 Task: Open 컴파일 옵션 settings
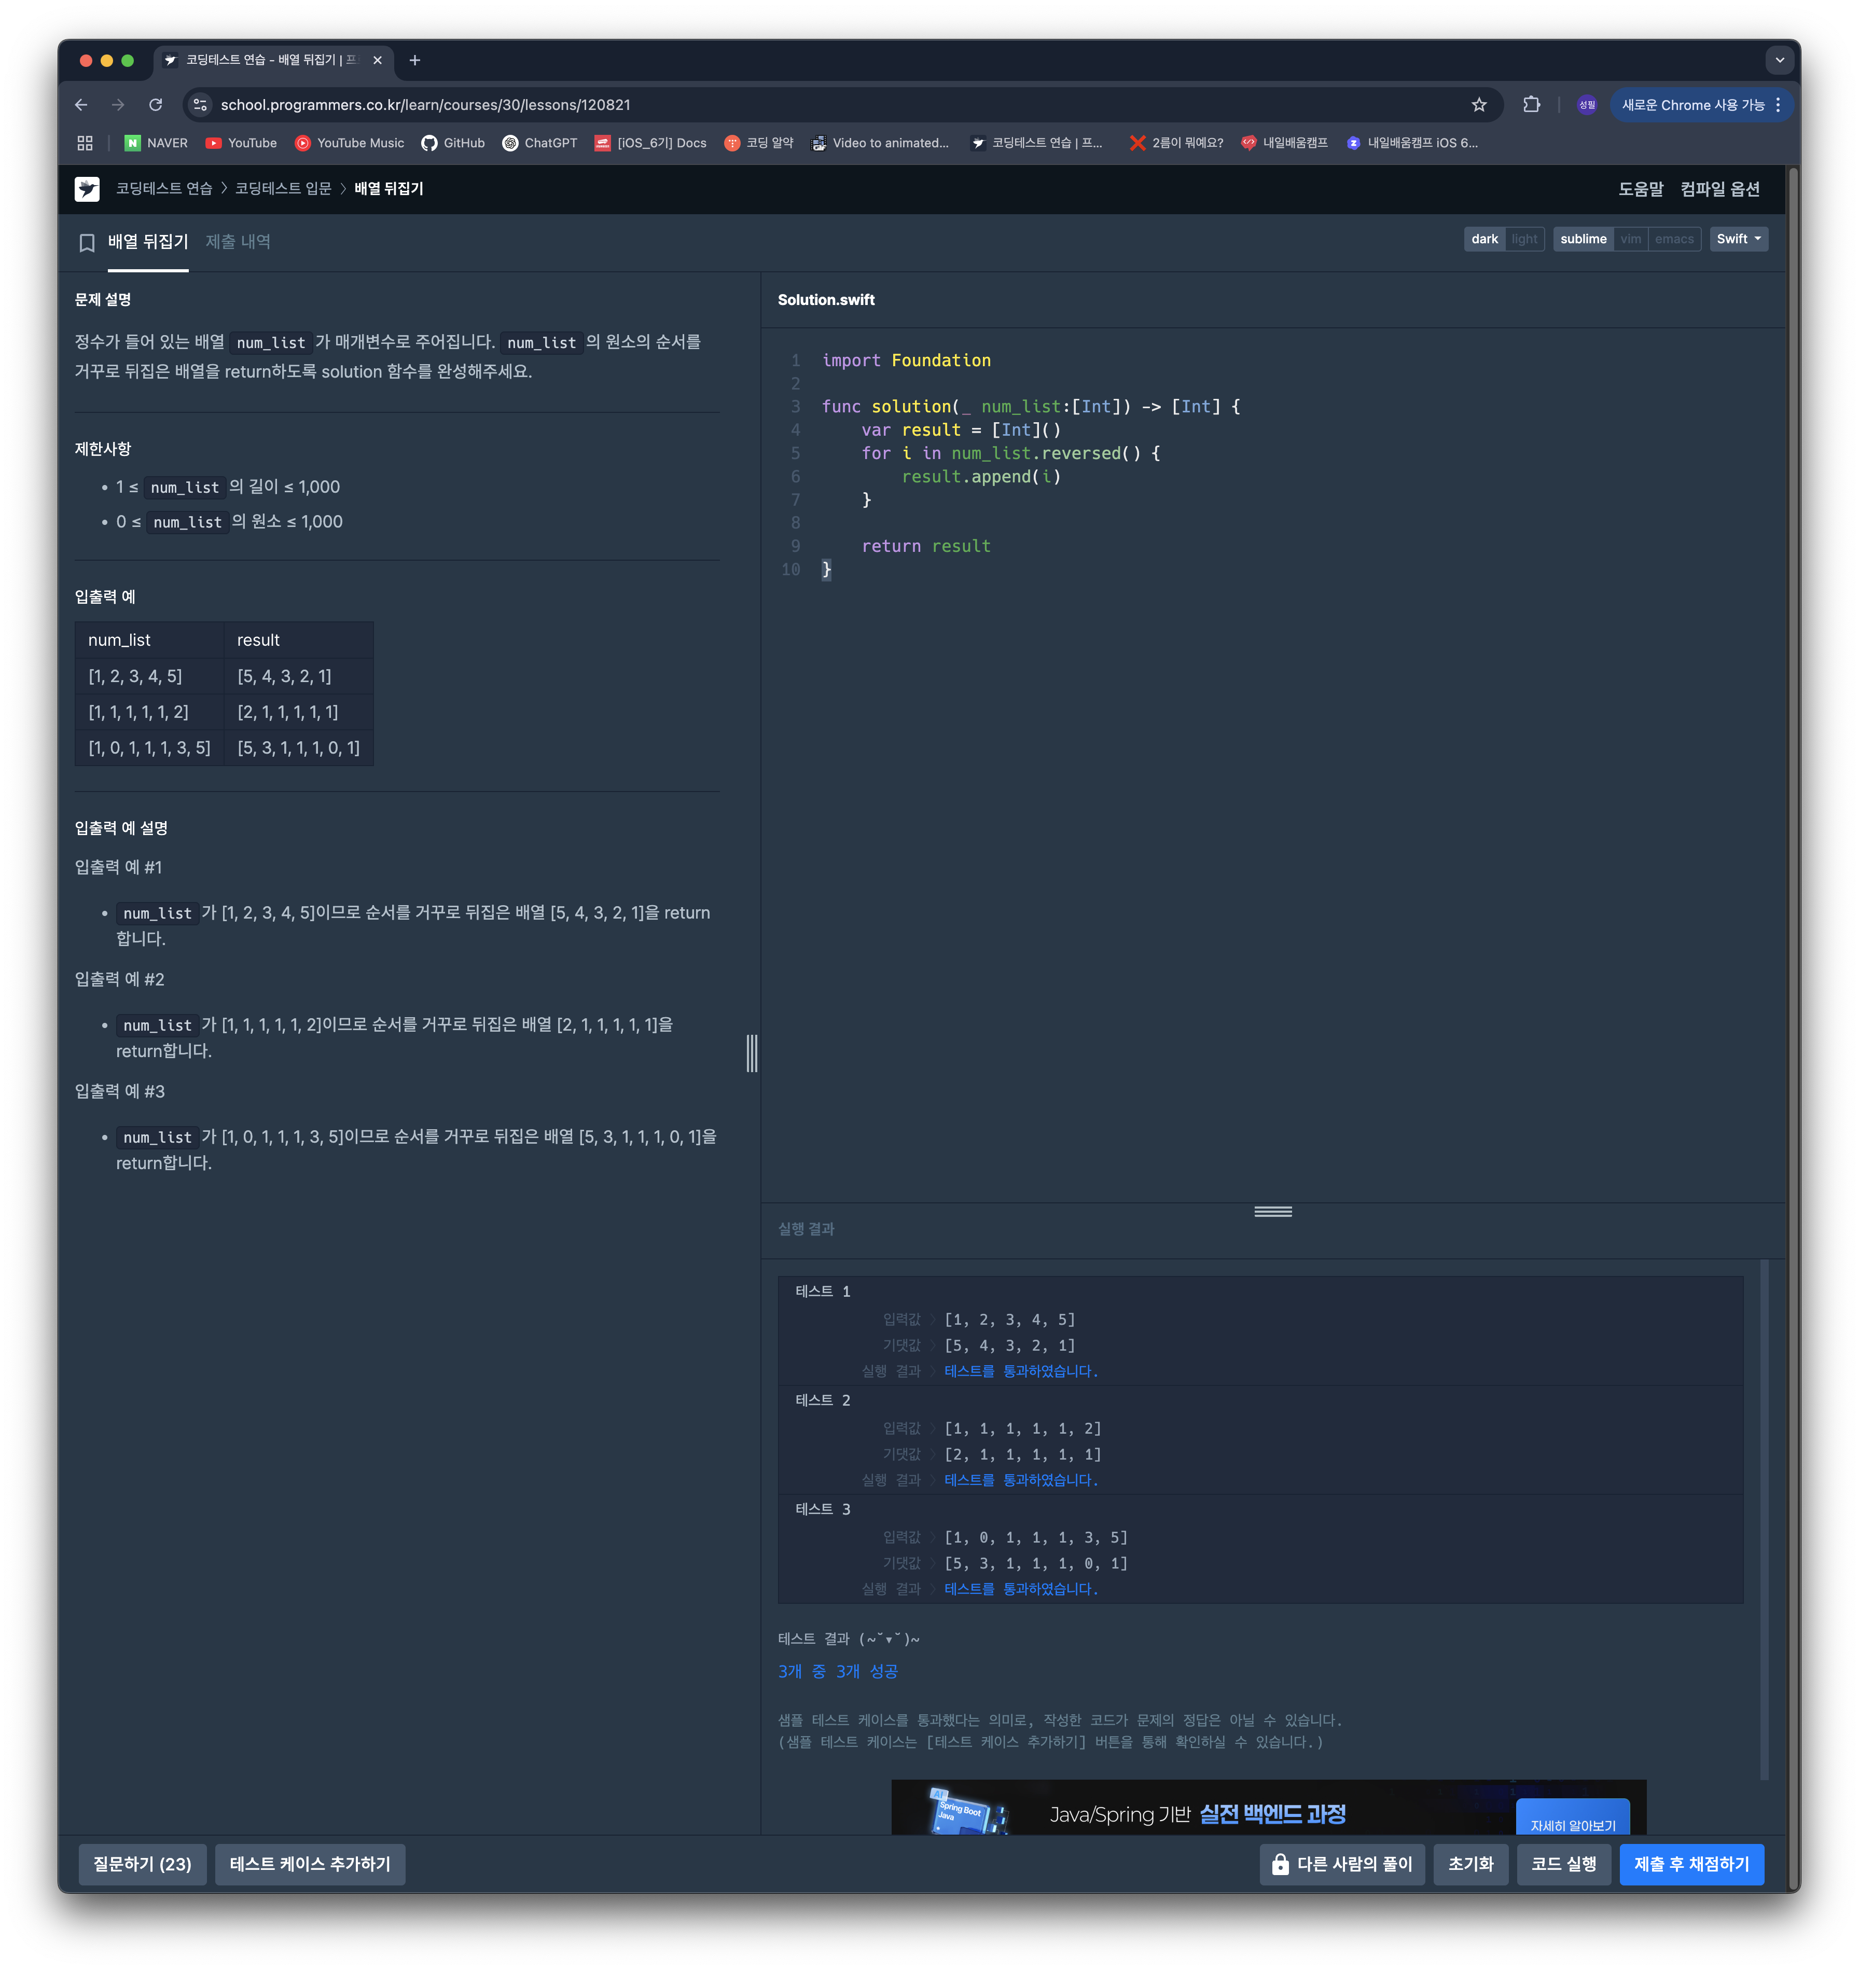click(x=1719, y=188)
